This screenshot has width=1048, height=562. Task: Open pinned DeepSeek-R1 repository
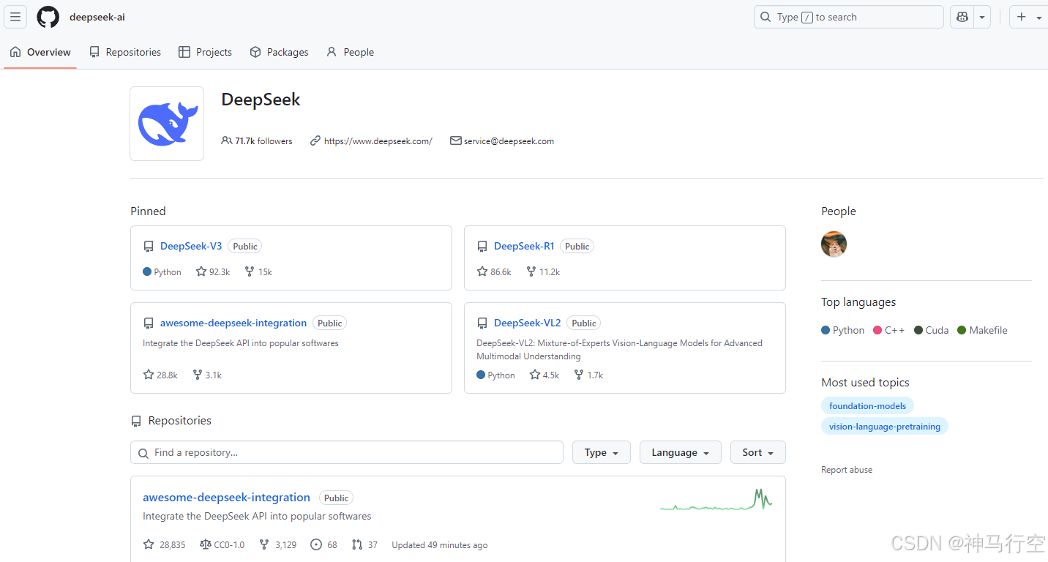pyautogui.click(x=524, y=246)
